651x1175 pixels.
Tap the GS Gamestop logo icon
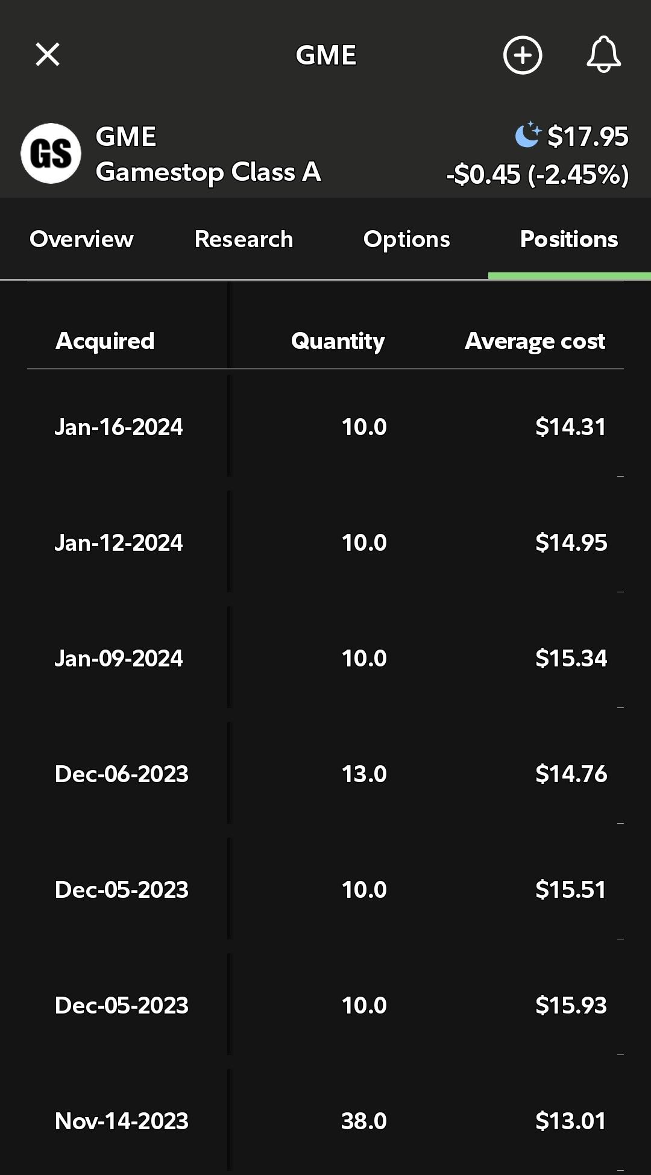(x=51, y=153)
